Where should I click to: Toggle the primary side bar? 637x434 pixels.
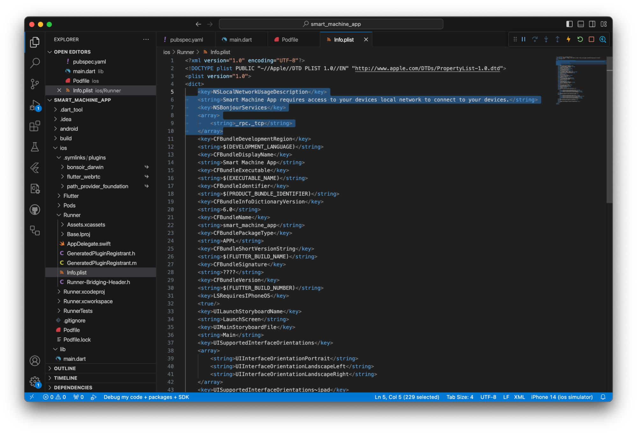[569, 24]
